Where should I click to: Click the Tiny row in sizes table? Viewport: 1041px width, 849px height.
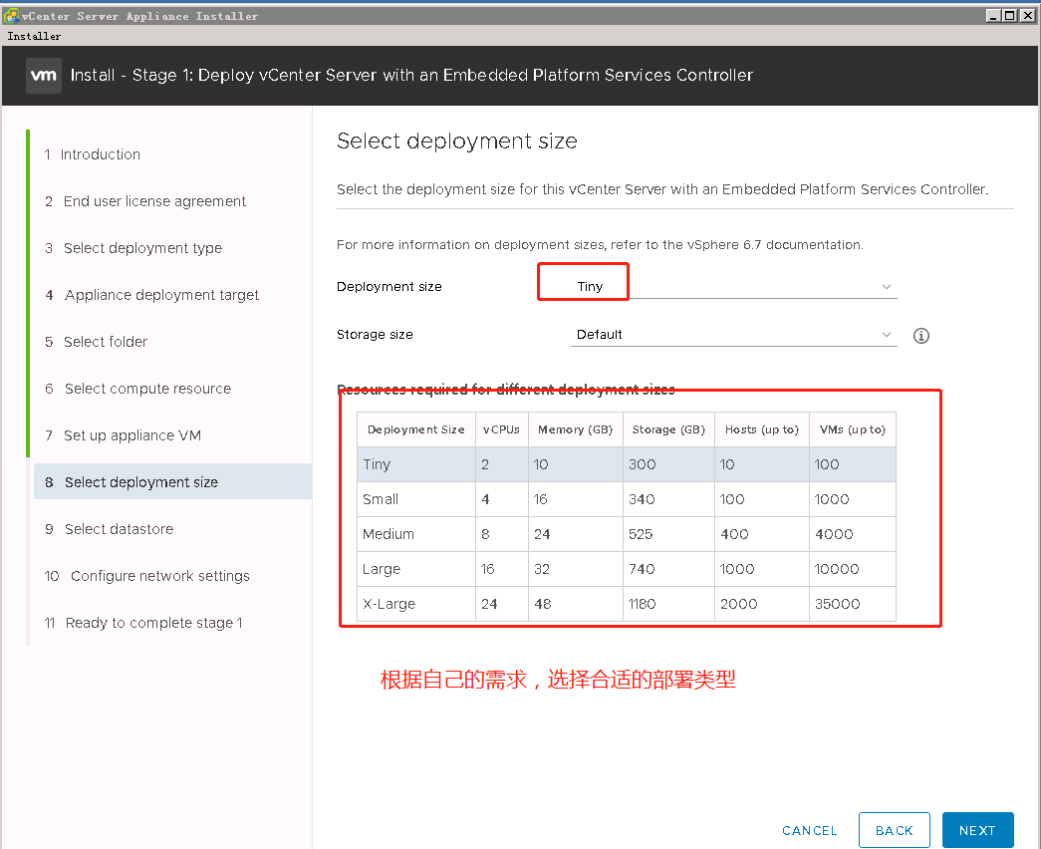626,464
